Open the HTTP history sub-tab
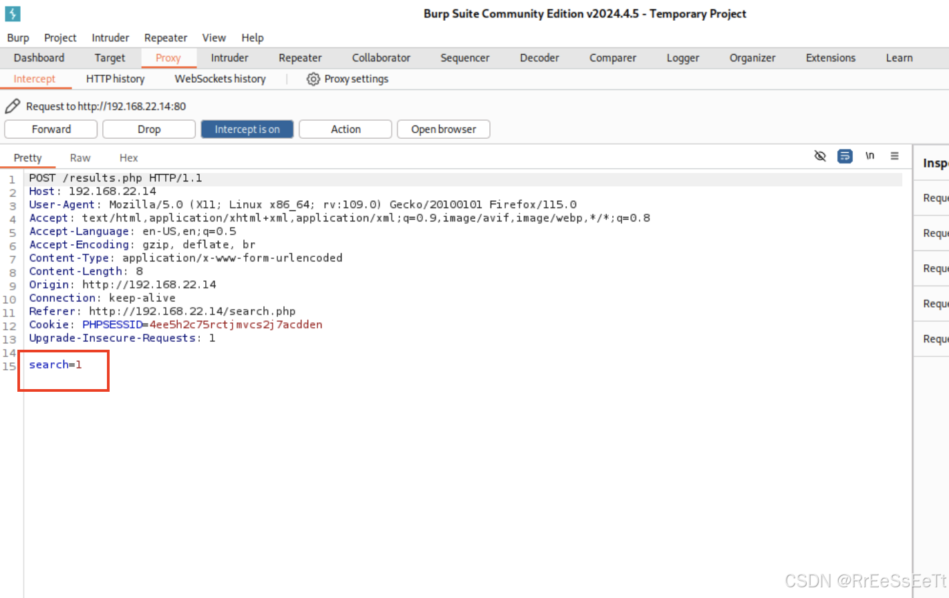This screenshot has width=949, height=598. tap(115, 79)
